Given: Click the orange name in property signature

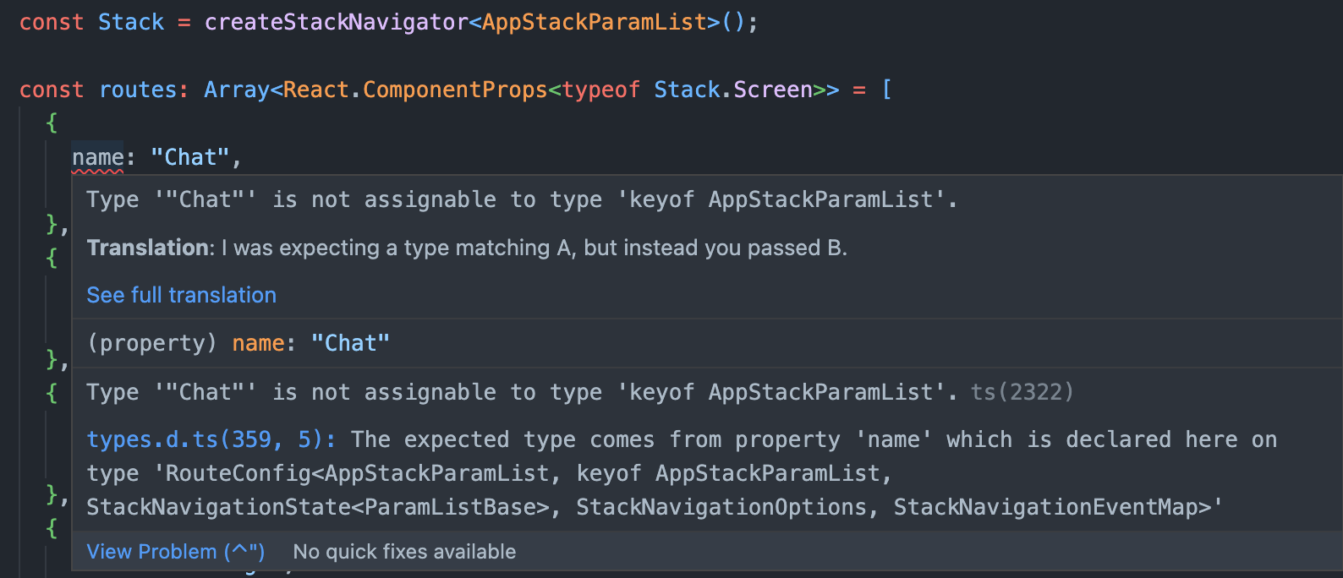Looking at the screenshot, I should point(258,343).
